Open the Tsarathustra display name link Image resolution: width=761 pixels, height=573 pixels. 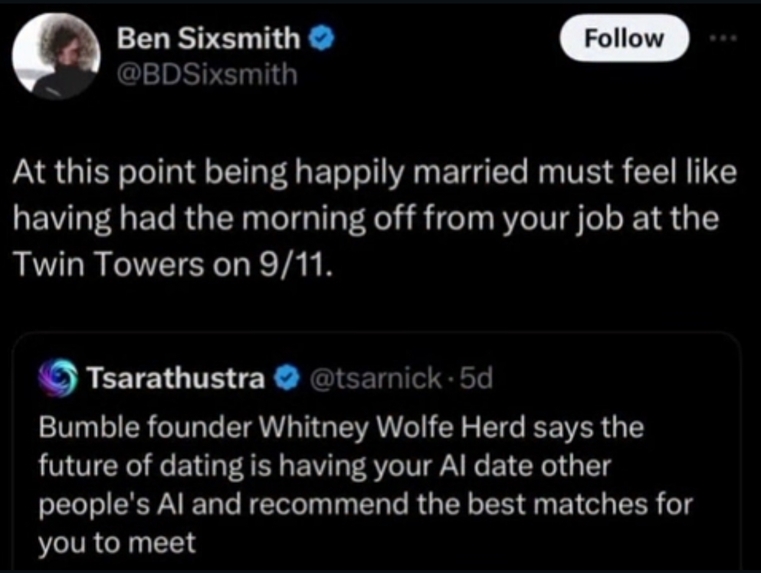coord(176,378)
